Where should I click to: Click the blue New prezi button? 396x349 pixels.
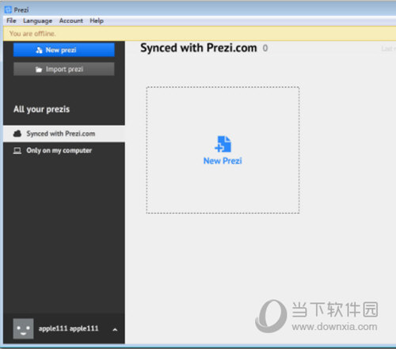click(64, 50)
